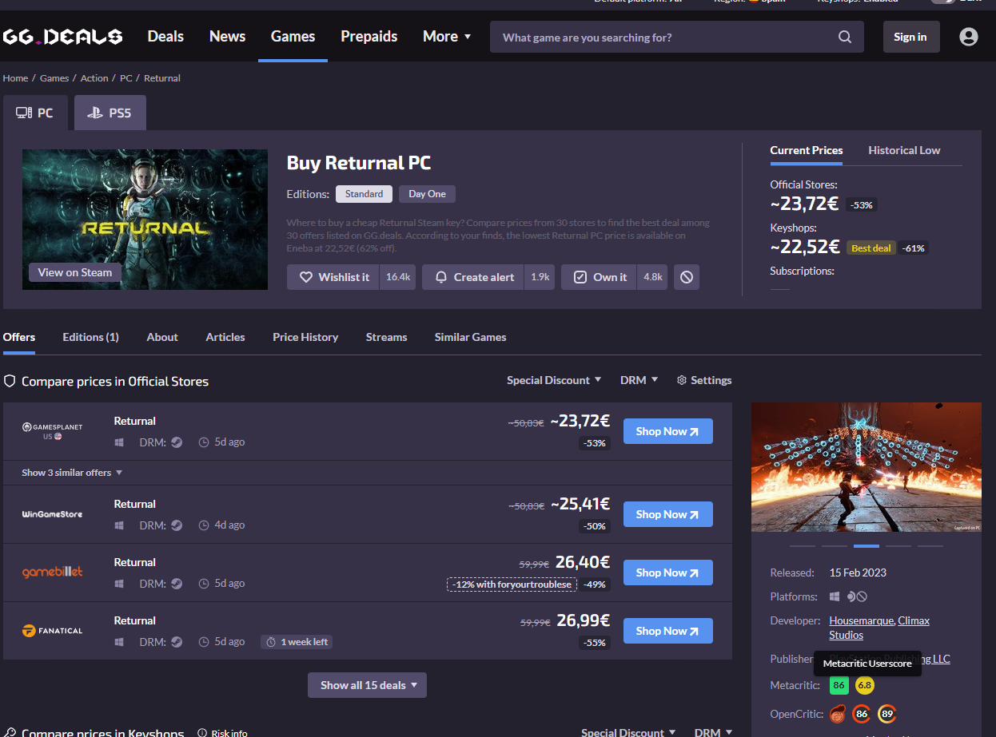The width and height of the screenshot is (996, 737).
Task: Open Settings for Official Stores comparison
Action: pyautogui.click(x=704, y=380)
